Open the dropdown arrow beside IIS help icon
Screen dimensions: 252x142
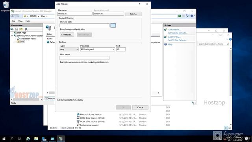pos(194,16)
